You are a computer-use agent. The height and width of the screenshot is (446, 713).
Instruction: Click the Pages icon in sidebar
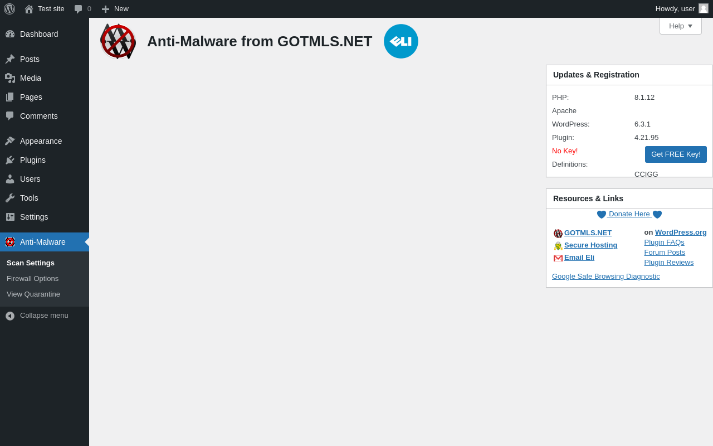(10, 97)
